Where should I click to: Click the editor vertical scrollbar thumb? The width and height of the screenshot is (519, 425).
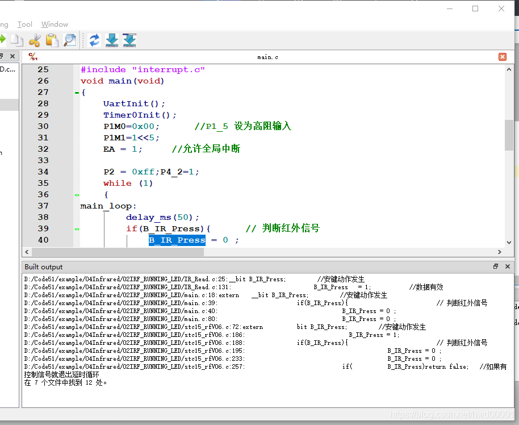[x=509, y=135]
